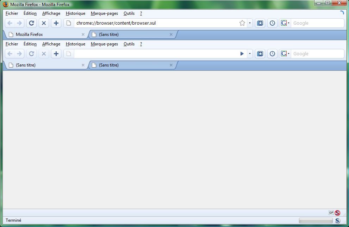This screenshot has height=227, width=349.
Task: Click the outer toolbar Stop X button
Action: [x=44, y=23]
